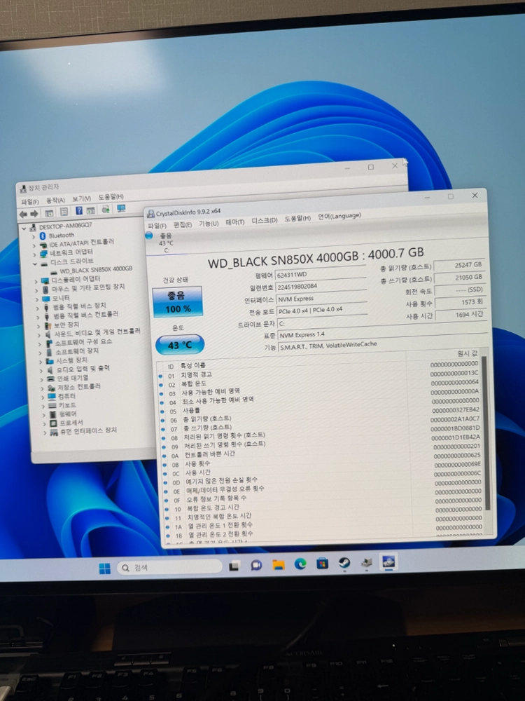
Task: Click the blue drive status circle above C:
Action: coord(149,235)
